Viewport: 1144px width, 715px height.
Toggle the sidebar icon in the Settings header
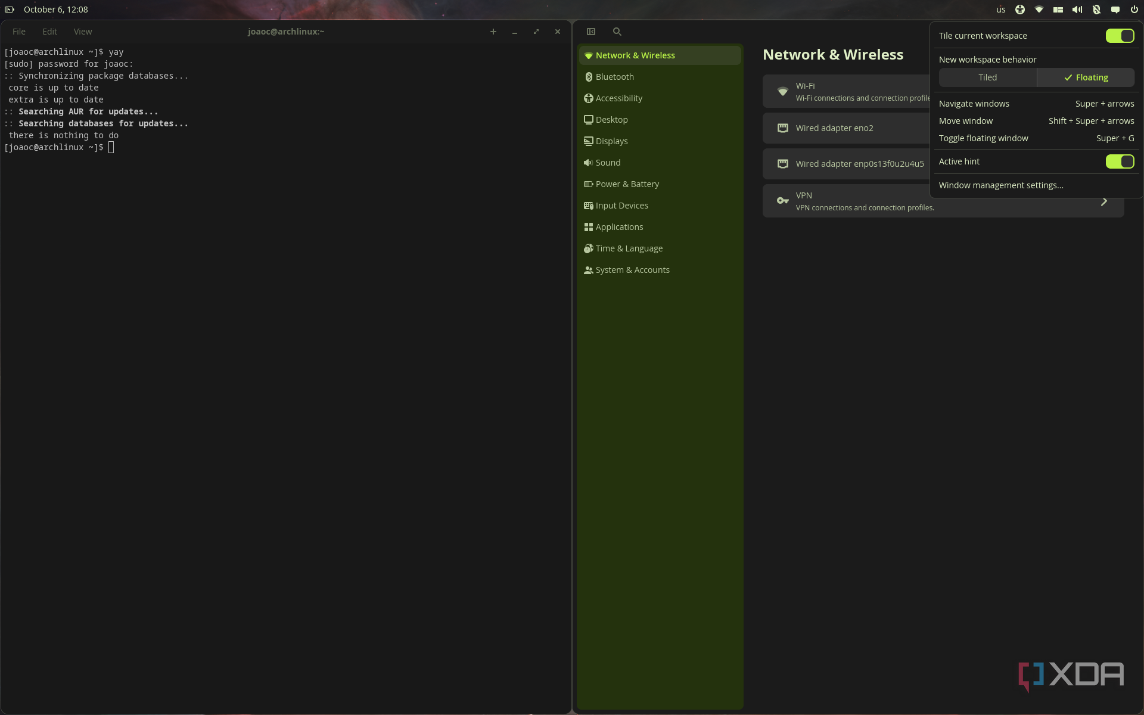[x=591, y=32]
